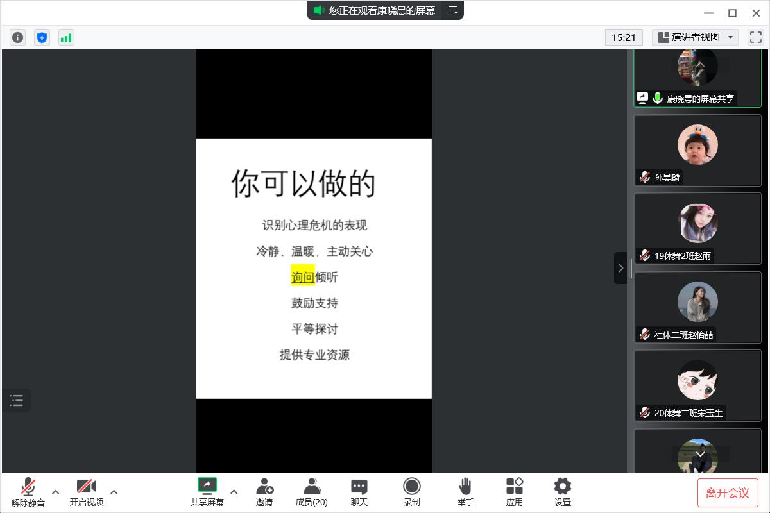Turn on camera via 开启视频
The image size is (770, 513).
point(86,492)
